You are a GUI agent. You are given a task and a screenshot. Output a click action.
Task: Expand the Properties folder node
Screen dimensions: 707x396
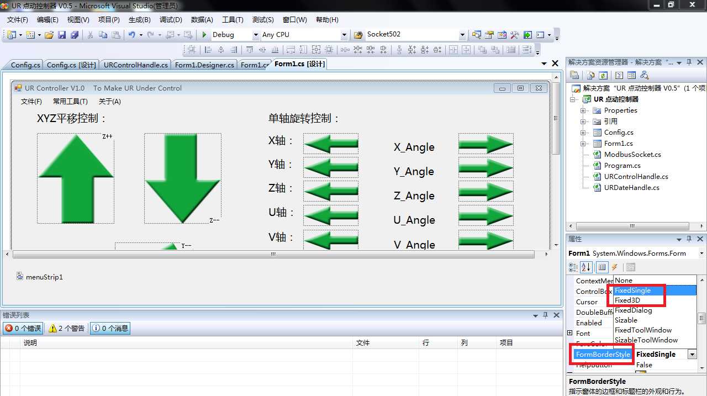583,110
